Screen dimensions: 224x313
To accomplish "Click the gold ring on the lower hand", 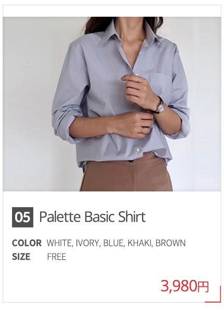I will [x=143, y=130].
